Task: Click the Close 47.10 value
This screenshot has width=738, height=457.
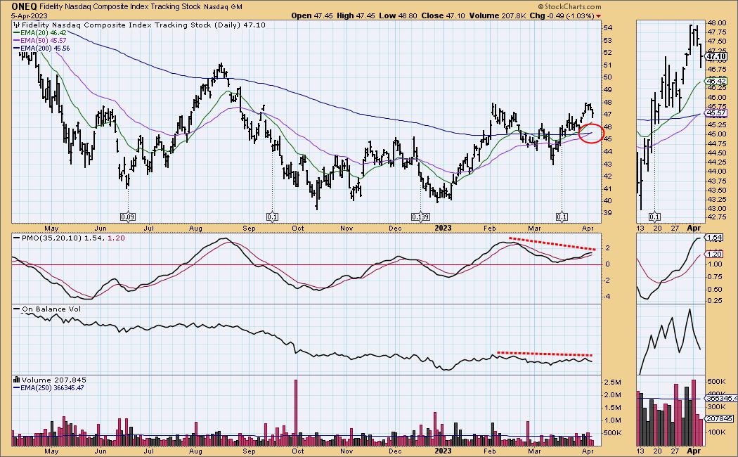Action: 443,15
